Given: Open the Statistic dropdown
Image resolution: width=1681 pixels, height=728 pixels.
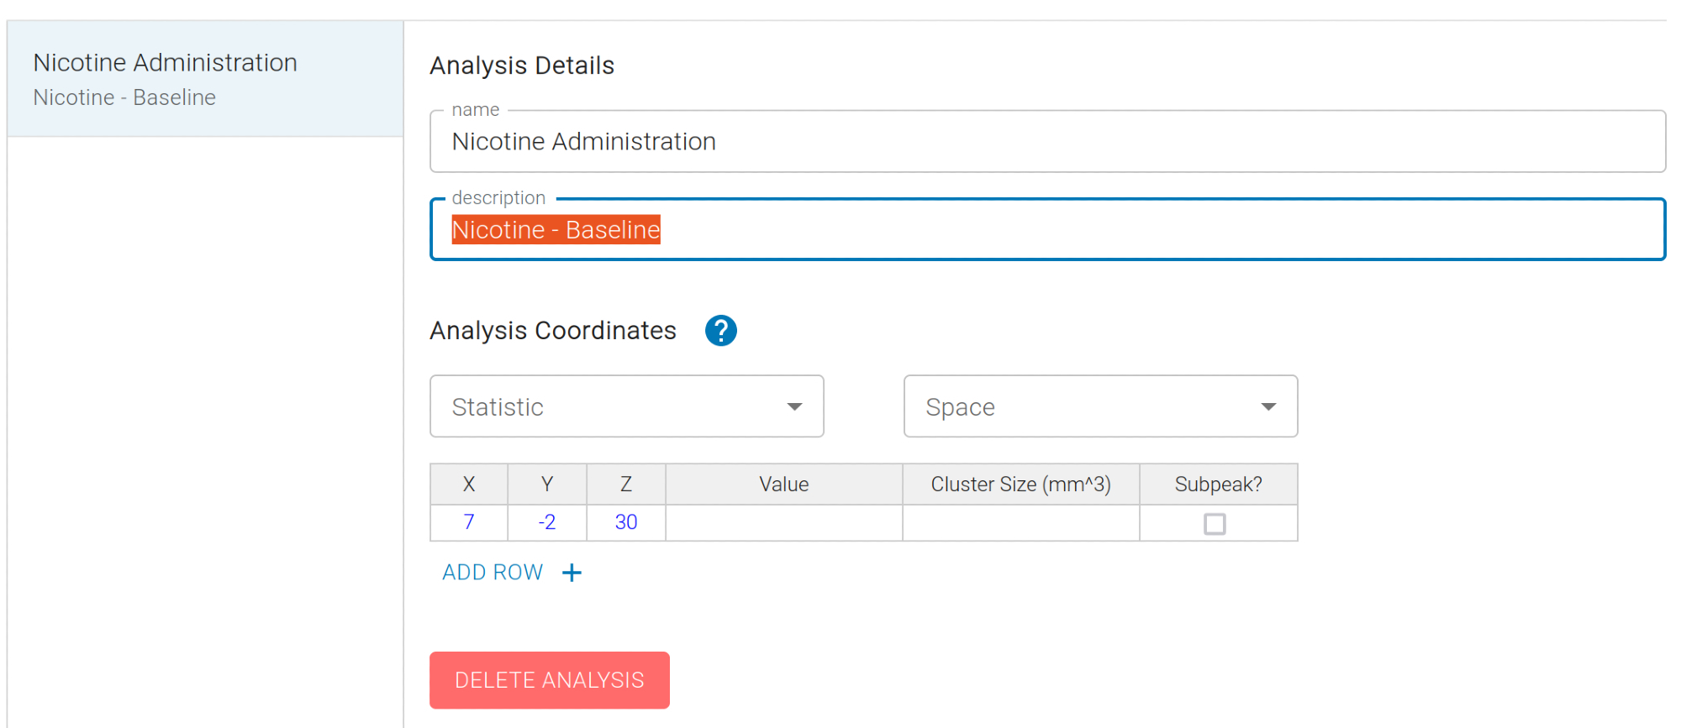Looking at the screenshot, I should coord(626,406).
